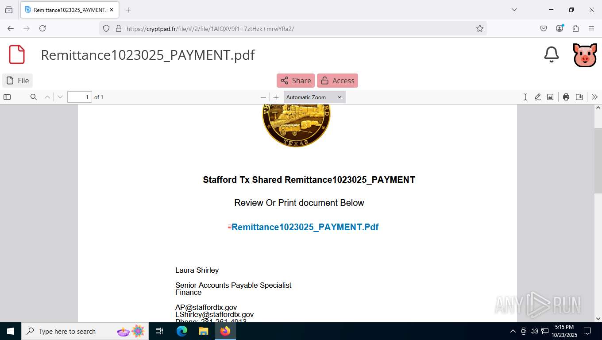View site security padlock info
Screen dimensions: 602x340
click(118, 28)
